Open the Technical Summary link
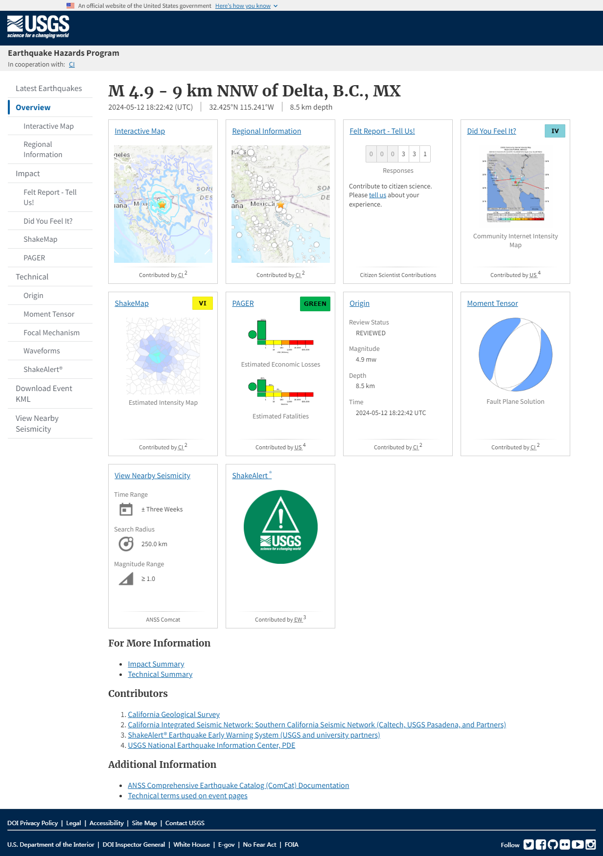 (x=160, y=674)
